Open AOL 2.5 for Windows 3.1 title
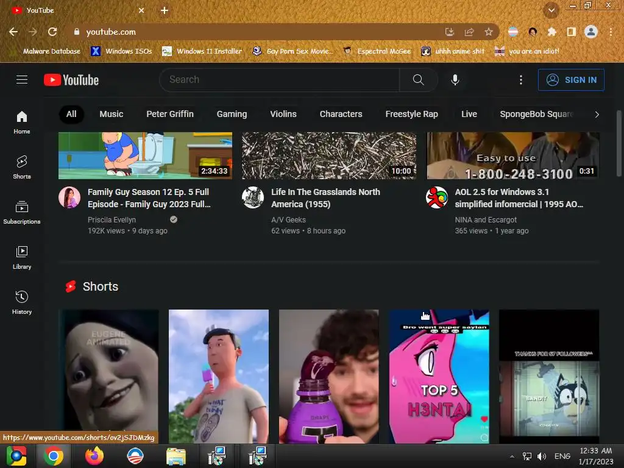The image size is (624, 468). 519,198
